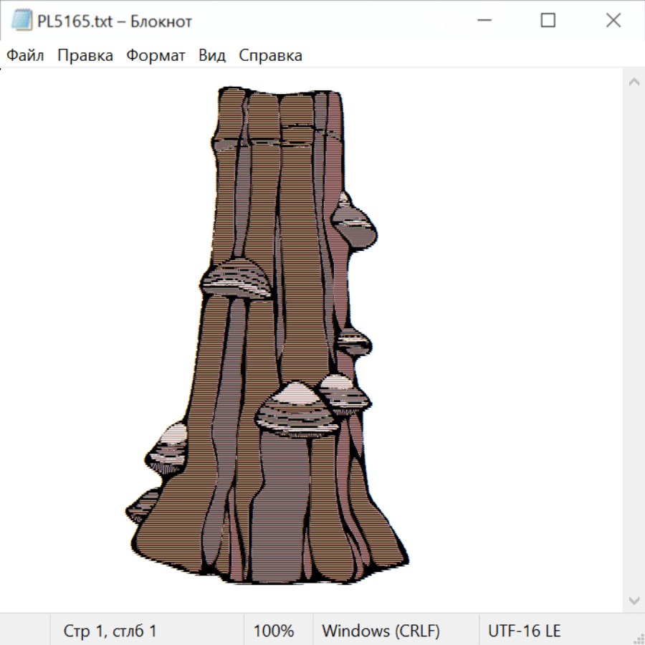This screenshot has height=645, width=645.
Task: Click the Notepad icon in title bar
Action: [21, 21]
